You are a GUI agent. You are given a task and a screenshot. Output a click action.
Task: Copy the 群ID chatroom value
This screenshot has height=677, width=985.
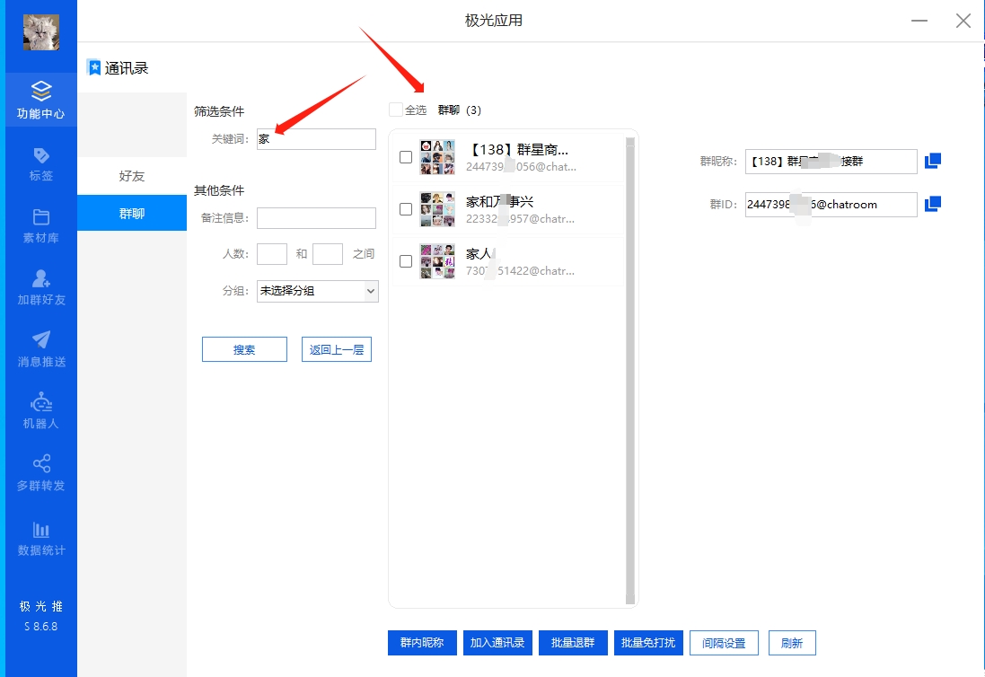coord(933,204)
